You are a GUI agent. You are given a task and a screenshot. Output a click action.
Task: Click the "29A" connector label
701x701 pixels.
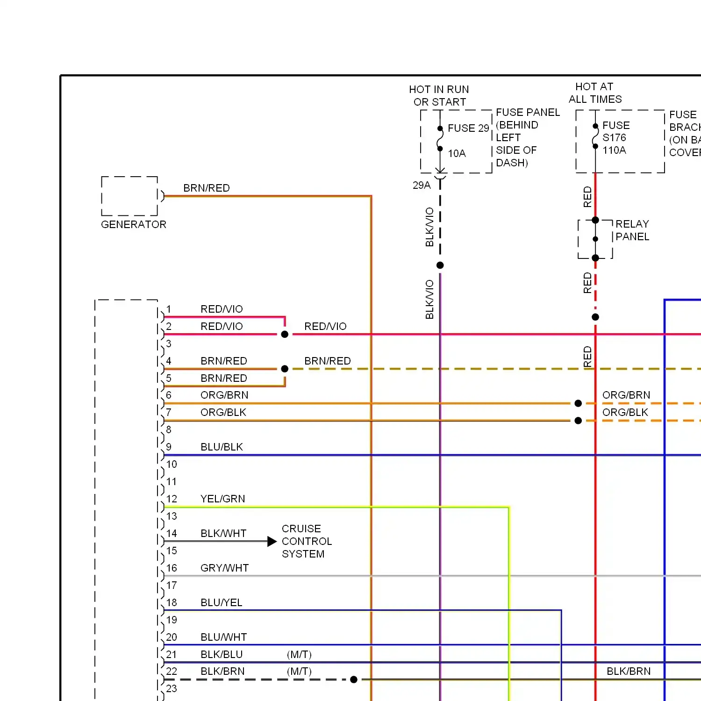pyautogui.click(x=422, y=186)
